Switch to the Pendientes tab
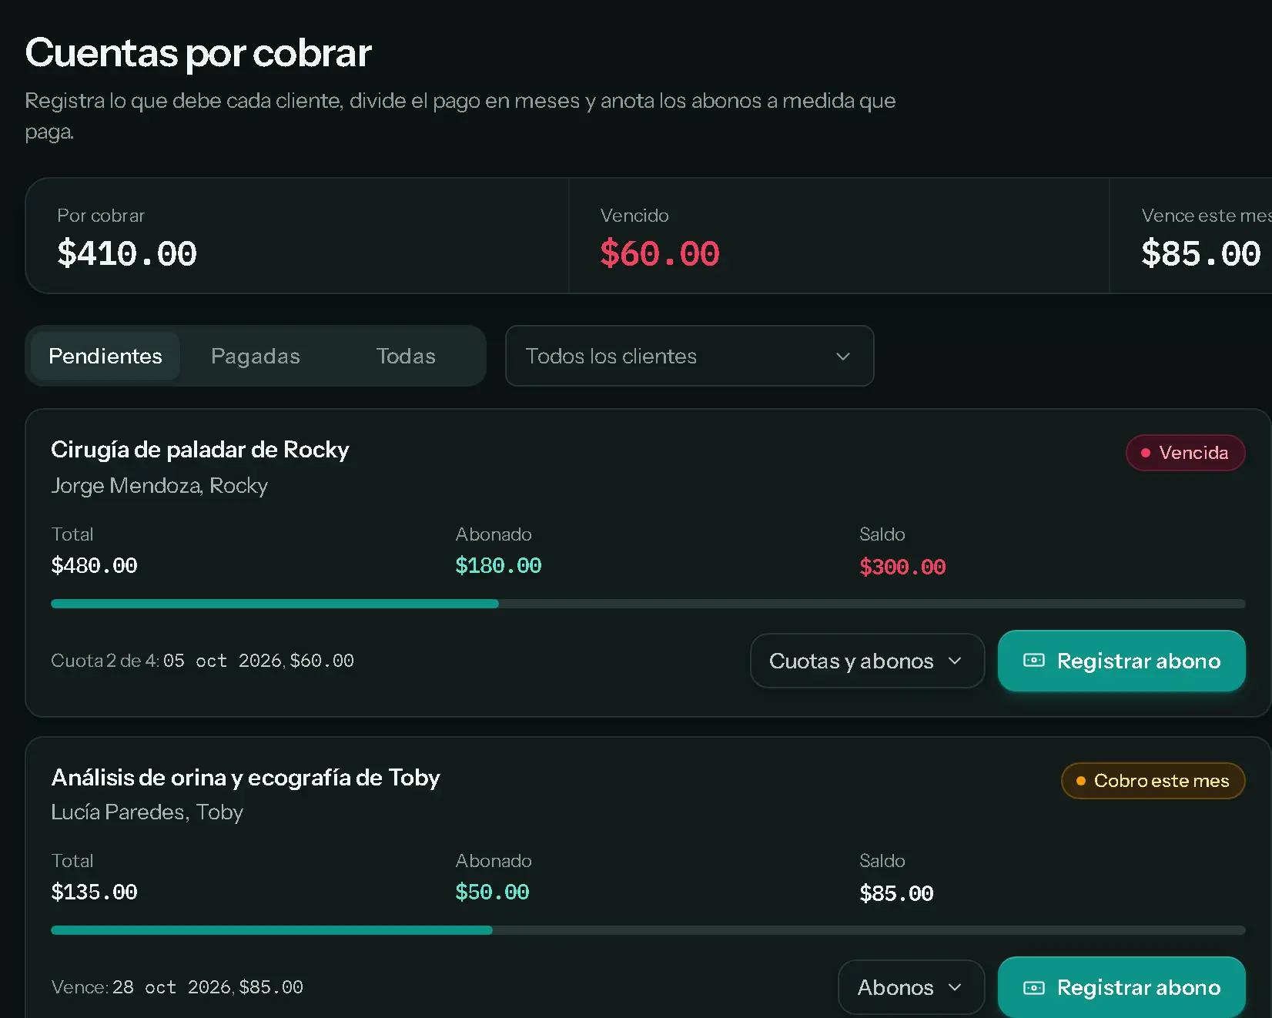This screenshot has width=1272, height=1018. tap(105, 356)
